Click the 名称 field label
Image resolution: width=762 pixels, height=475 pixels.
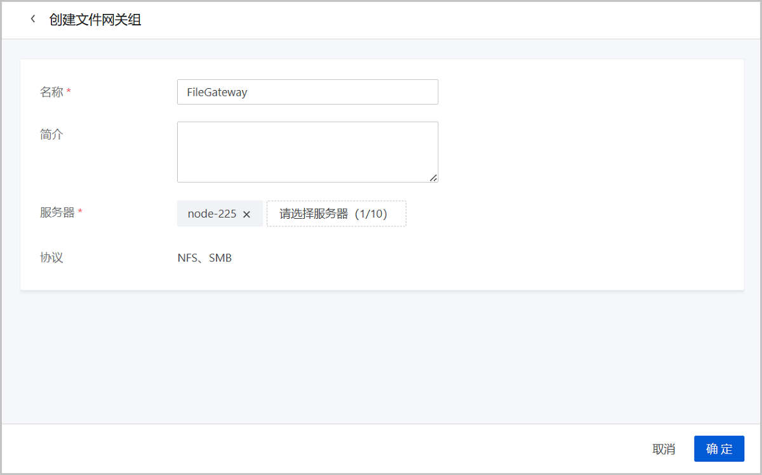point(51,92)
